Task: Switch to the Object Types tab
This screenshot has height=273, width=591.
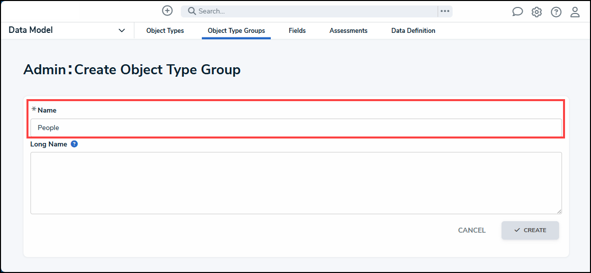Action: click(165, 31)
